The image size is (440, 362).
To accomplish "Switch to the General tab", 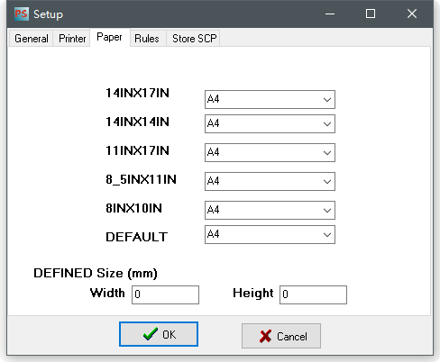I will point(32,39).
